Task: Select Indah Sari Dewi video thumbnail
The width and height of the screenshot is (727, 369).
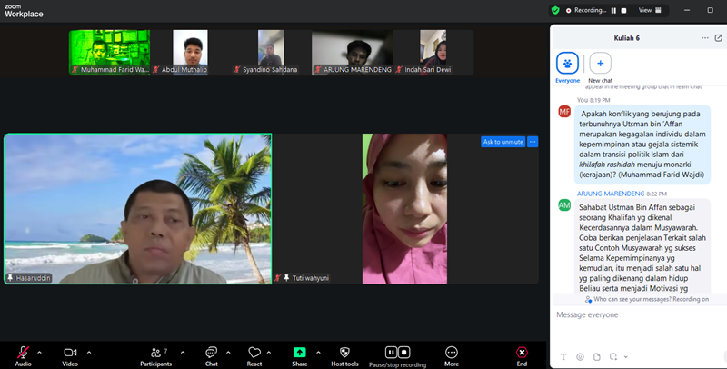Action: tap(433, 53)
